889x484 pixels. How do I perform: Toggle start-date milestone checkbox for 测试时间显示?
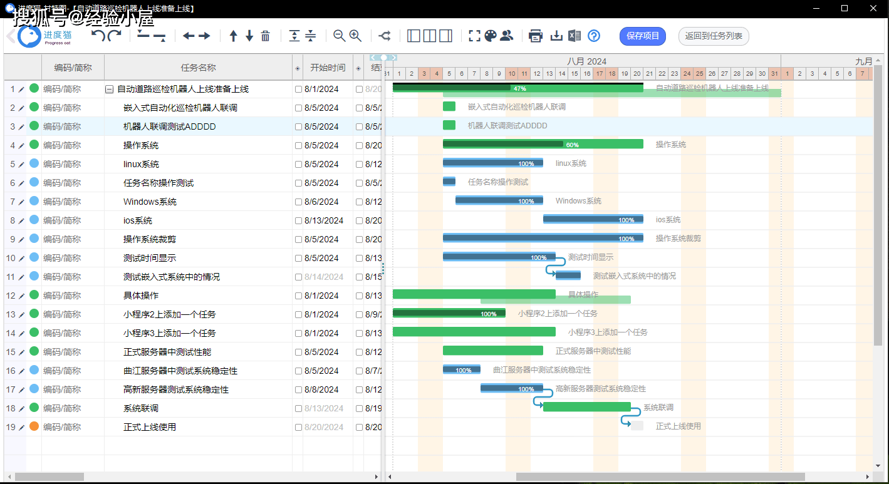(x=298, y=258)
